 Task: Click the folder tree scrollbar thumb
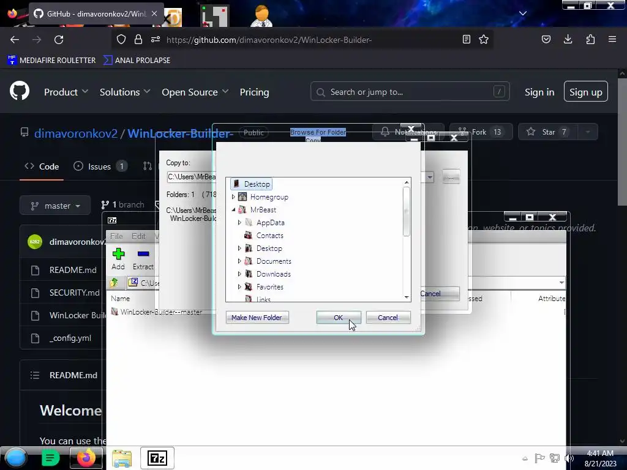tap(407, 212)
